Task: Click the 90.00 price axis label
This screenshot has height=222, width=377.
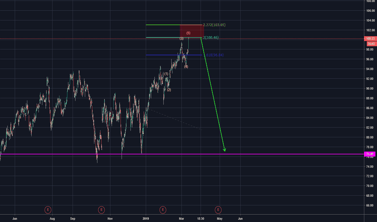Action: [x=371, y=88]
